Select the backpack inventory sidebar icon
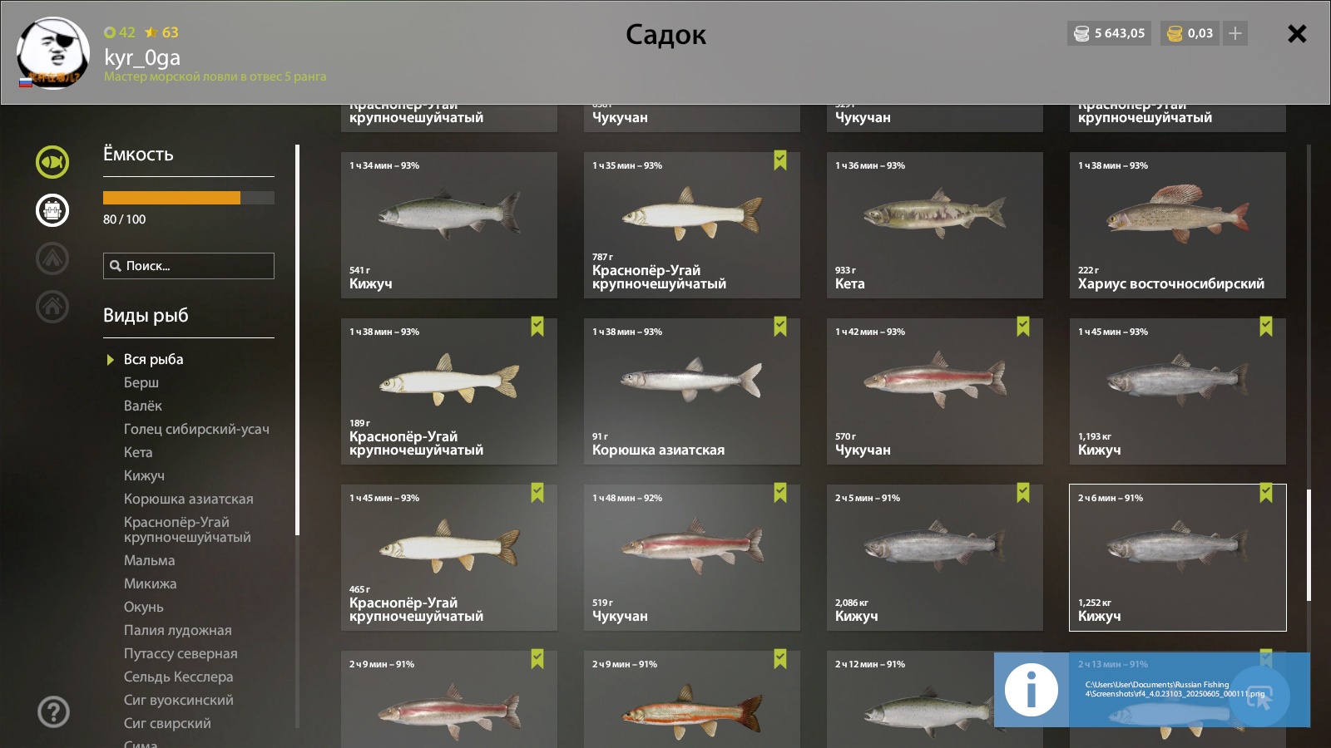This screenshot has width=1331, height=748. tap(52, 210)
